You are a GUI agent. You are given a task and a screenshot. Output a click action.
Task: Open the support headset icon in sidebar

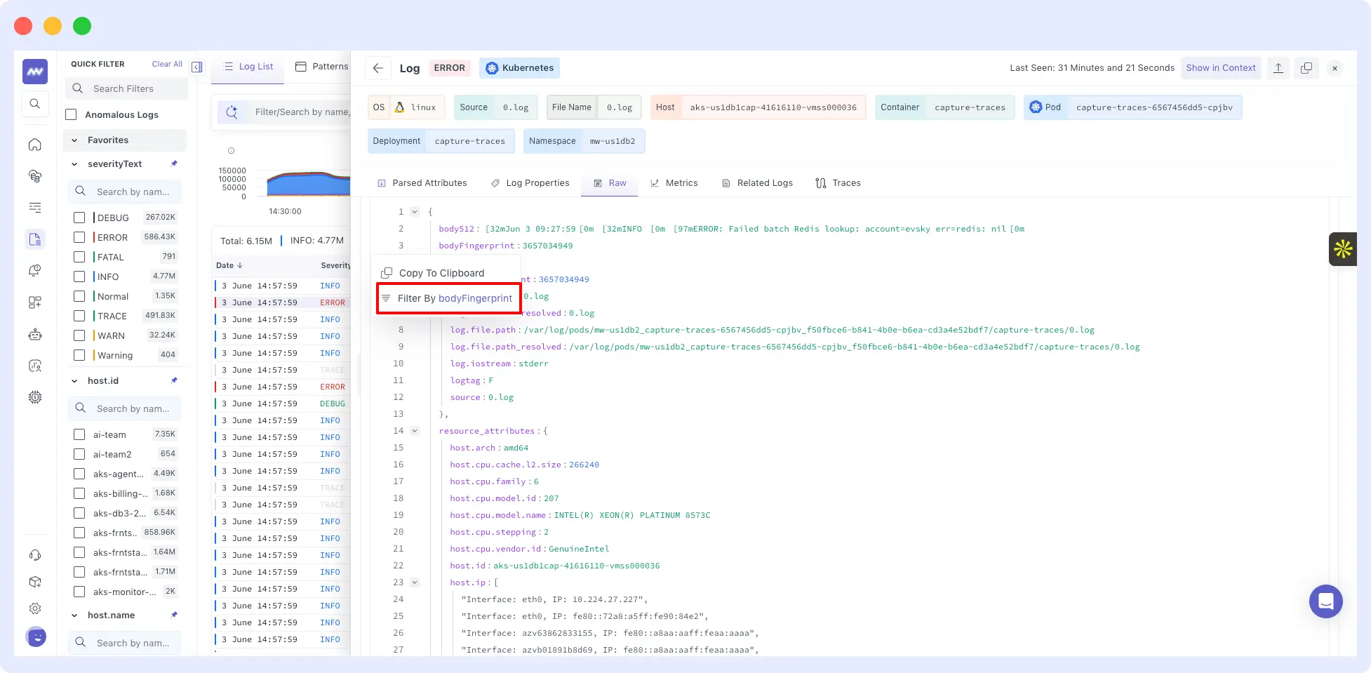click(35, 555)
